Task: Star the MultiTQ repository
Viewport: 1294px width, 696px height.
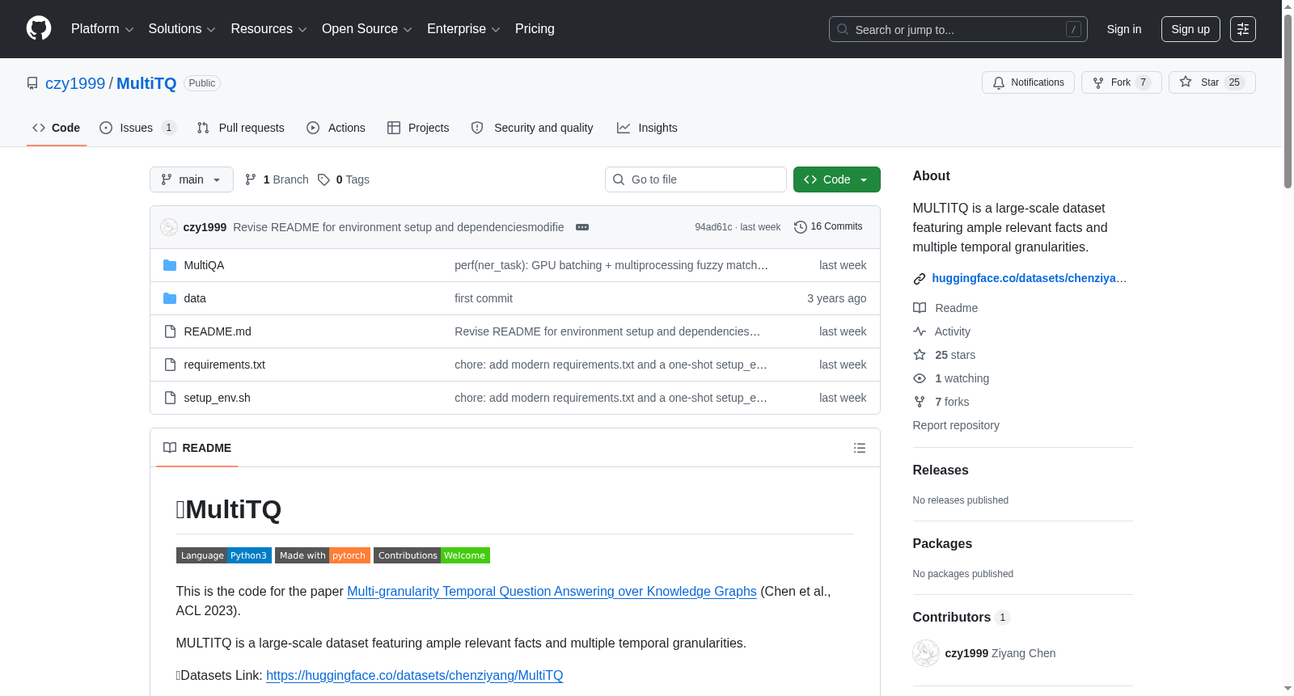Action: (1212, 82)
